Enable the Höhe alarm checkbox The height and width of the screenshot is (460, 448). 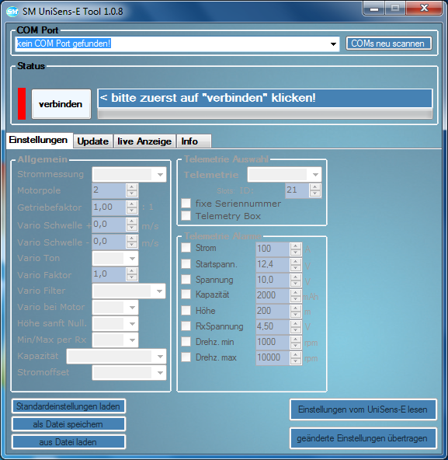click(186, 310)
